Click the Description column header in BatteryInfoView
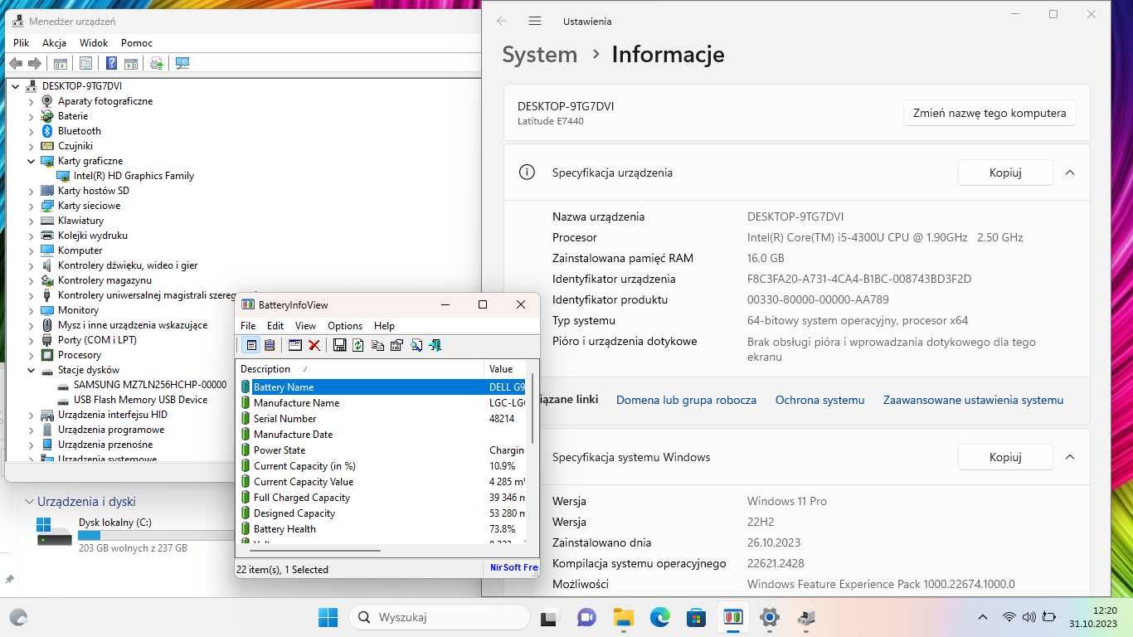 [x=361, y=369]
